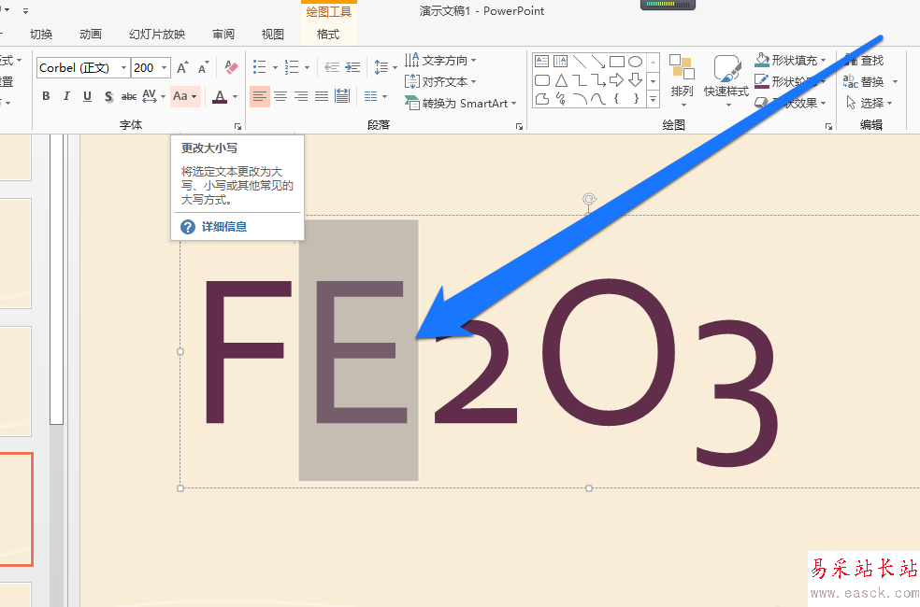
Task: Open the 排列 arrange menu
Action: [682, 81]
